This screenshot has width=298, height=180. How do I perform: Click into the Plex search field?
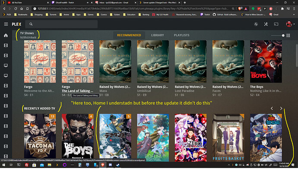[x=61, y=24]
